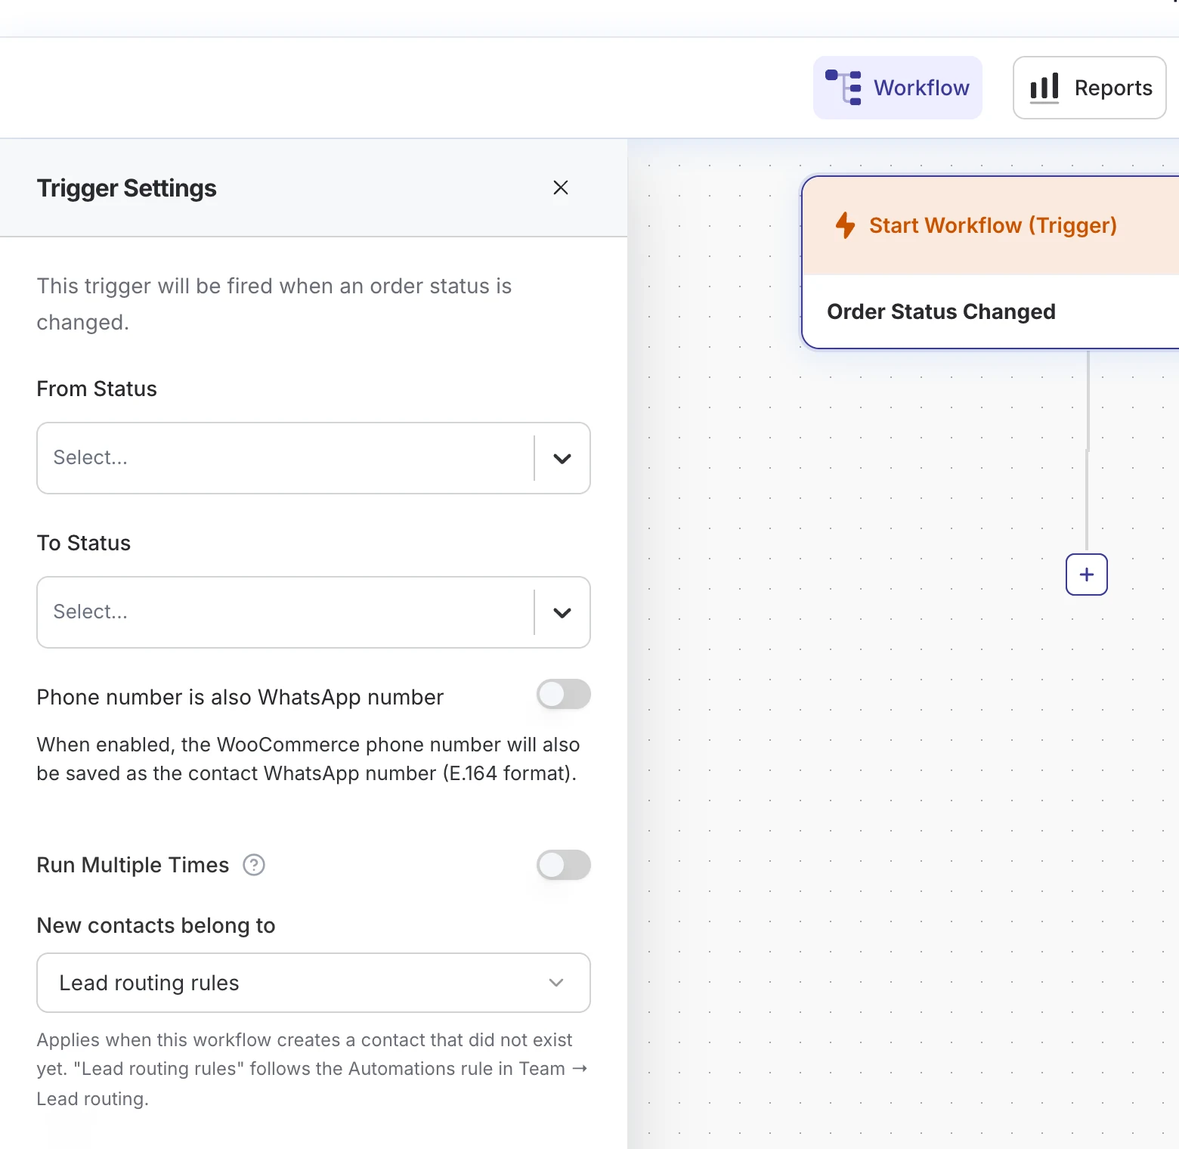Click the Phone number is also WhatsApp number label

tap(240, 697)
